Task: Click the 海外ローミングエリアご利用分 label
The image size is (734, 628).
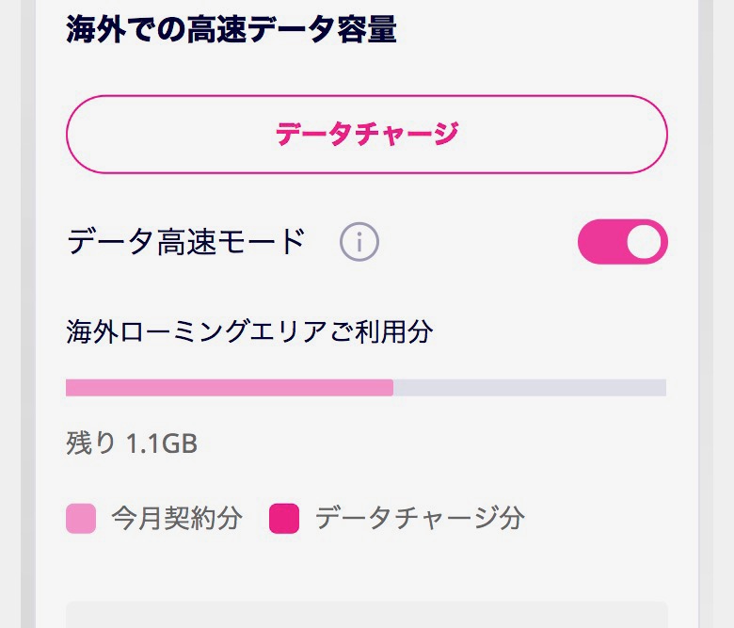Action: [249, 331]
